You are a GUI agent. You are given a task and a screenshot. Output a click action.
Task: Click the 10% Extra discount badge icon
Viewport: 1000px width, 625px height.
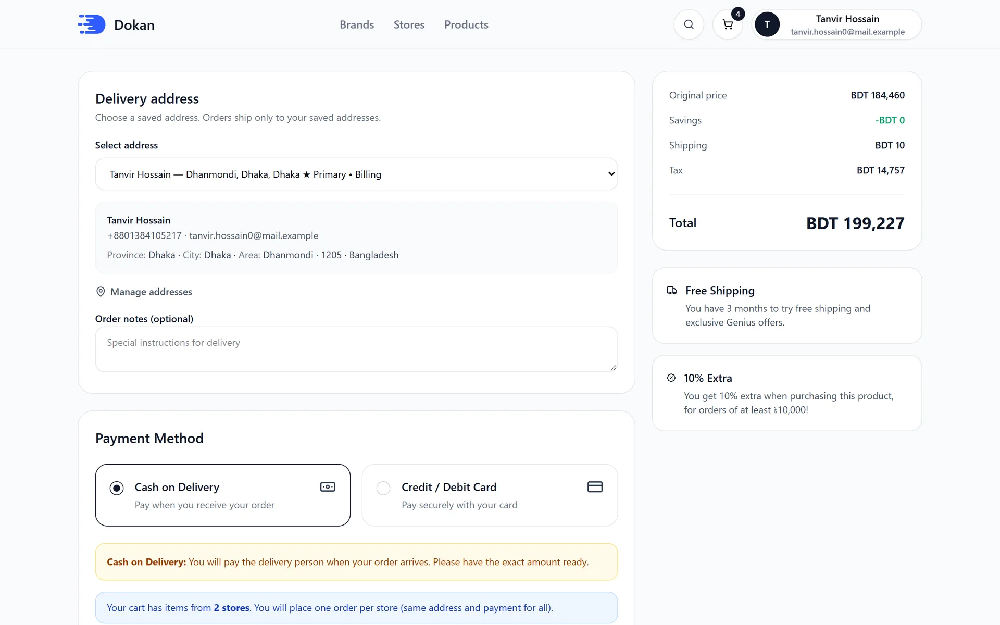(x=671, y=378)
